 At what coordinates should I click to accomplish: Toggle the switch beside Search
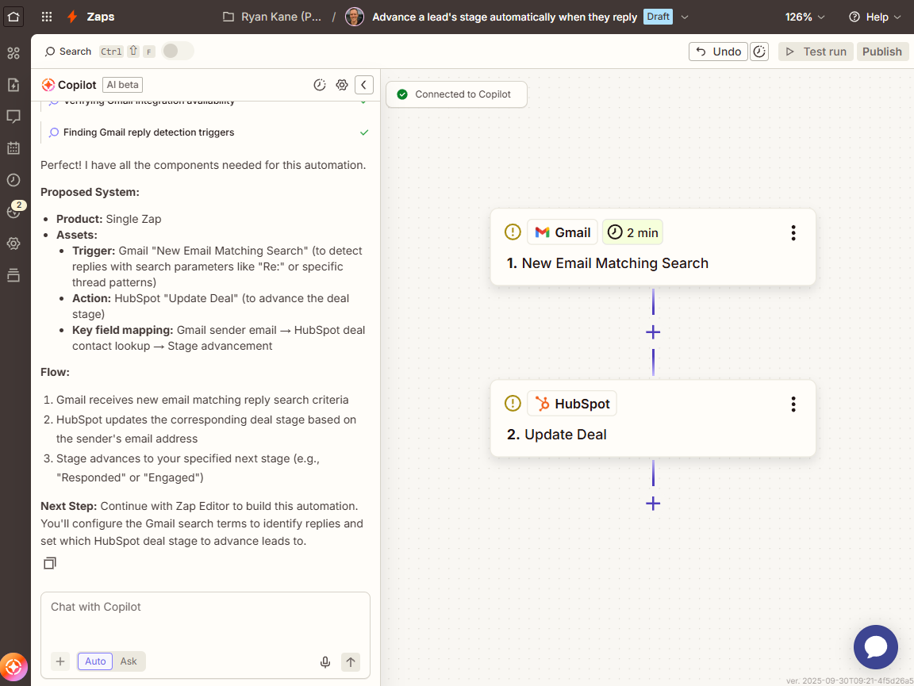click(177, 52)
